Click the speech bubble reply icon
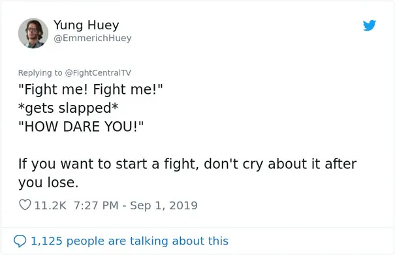Image resolution: width=395 pixels, height=255 pixels. click(20, 241)
